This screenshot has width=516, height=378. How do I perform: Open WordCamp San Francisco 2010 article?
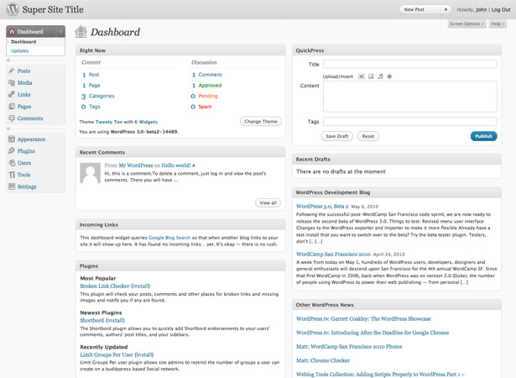[x=333, y=254]
